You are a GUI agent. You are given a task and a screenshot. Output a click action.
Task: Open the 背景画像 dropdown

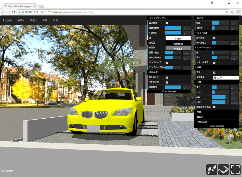226,77
